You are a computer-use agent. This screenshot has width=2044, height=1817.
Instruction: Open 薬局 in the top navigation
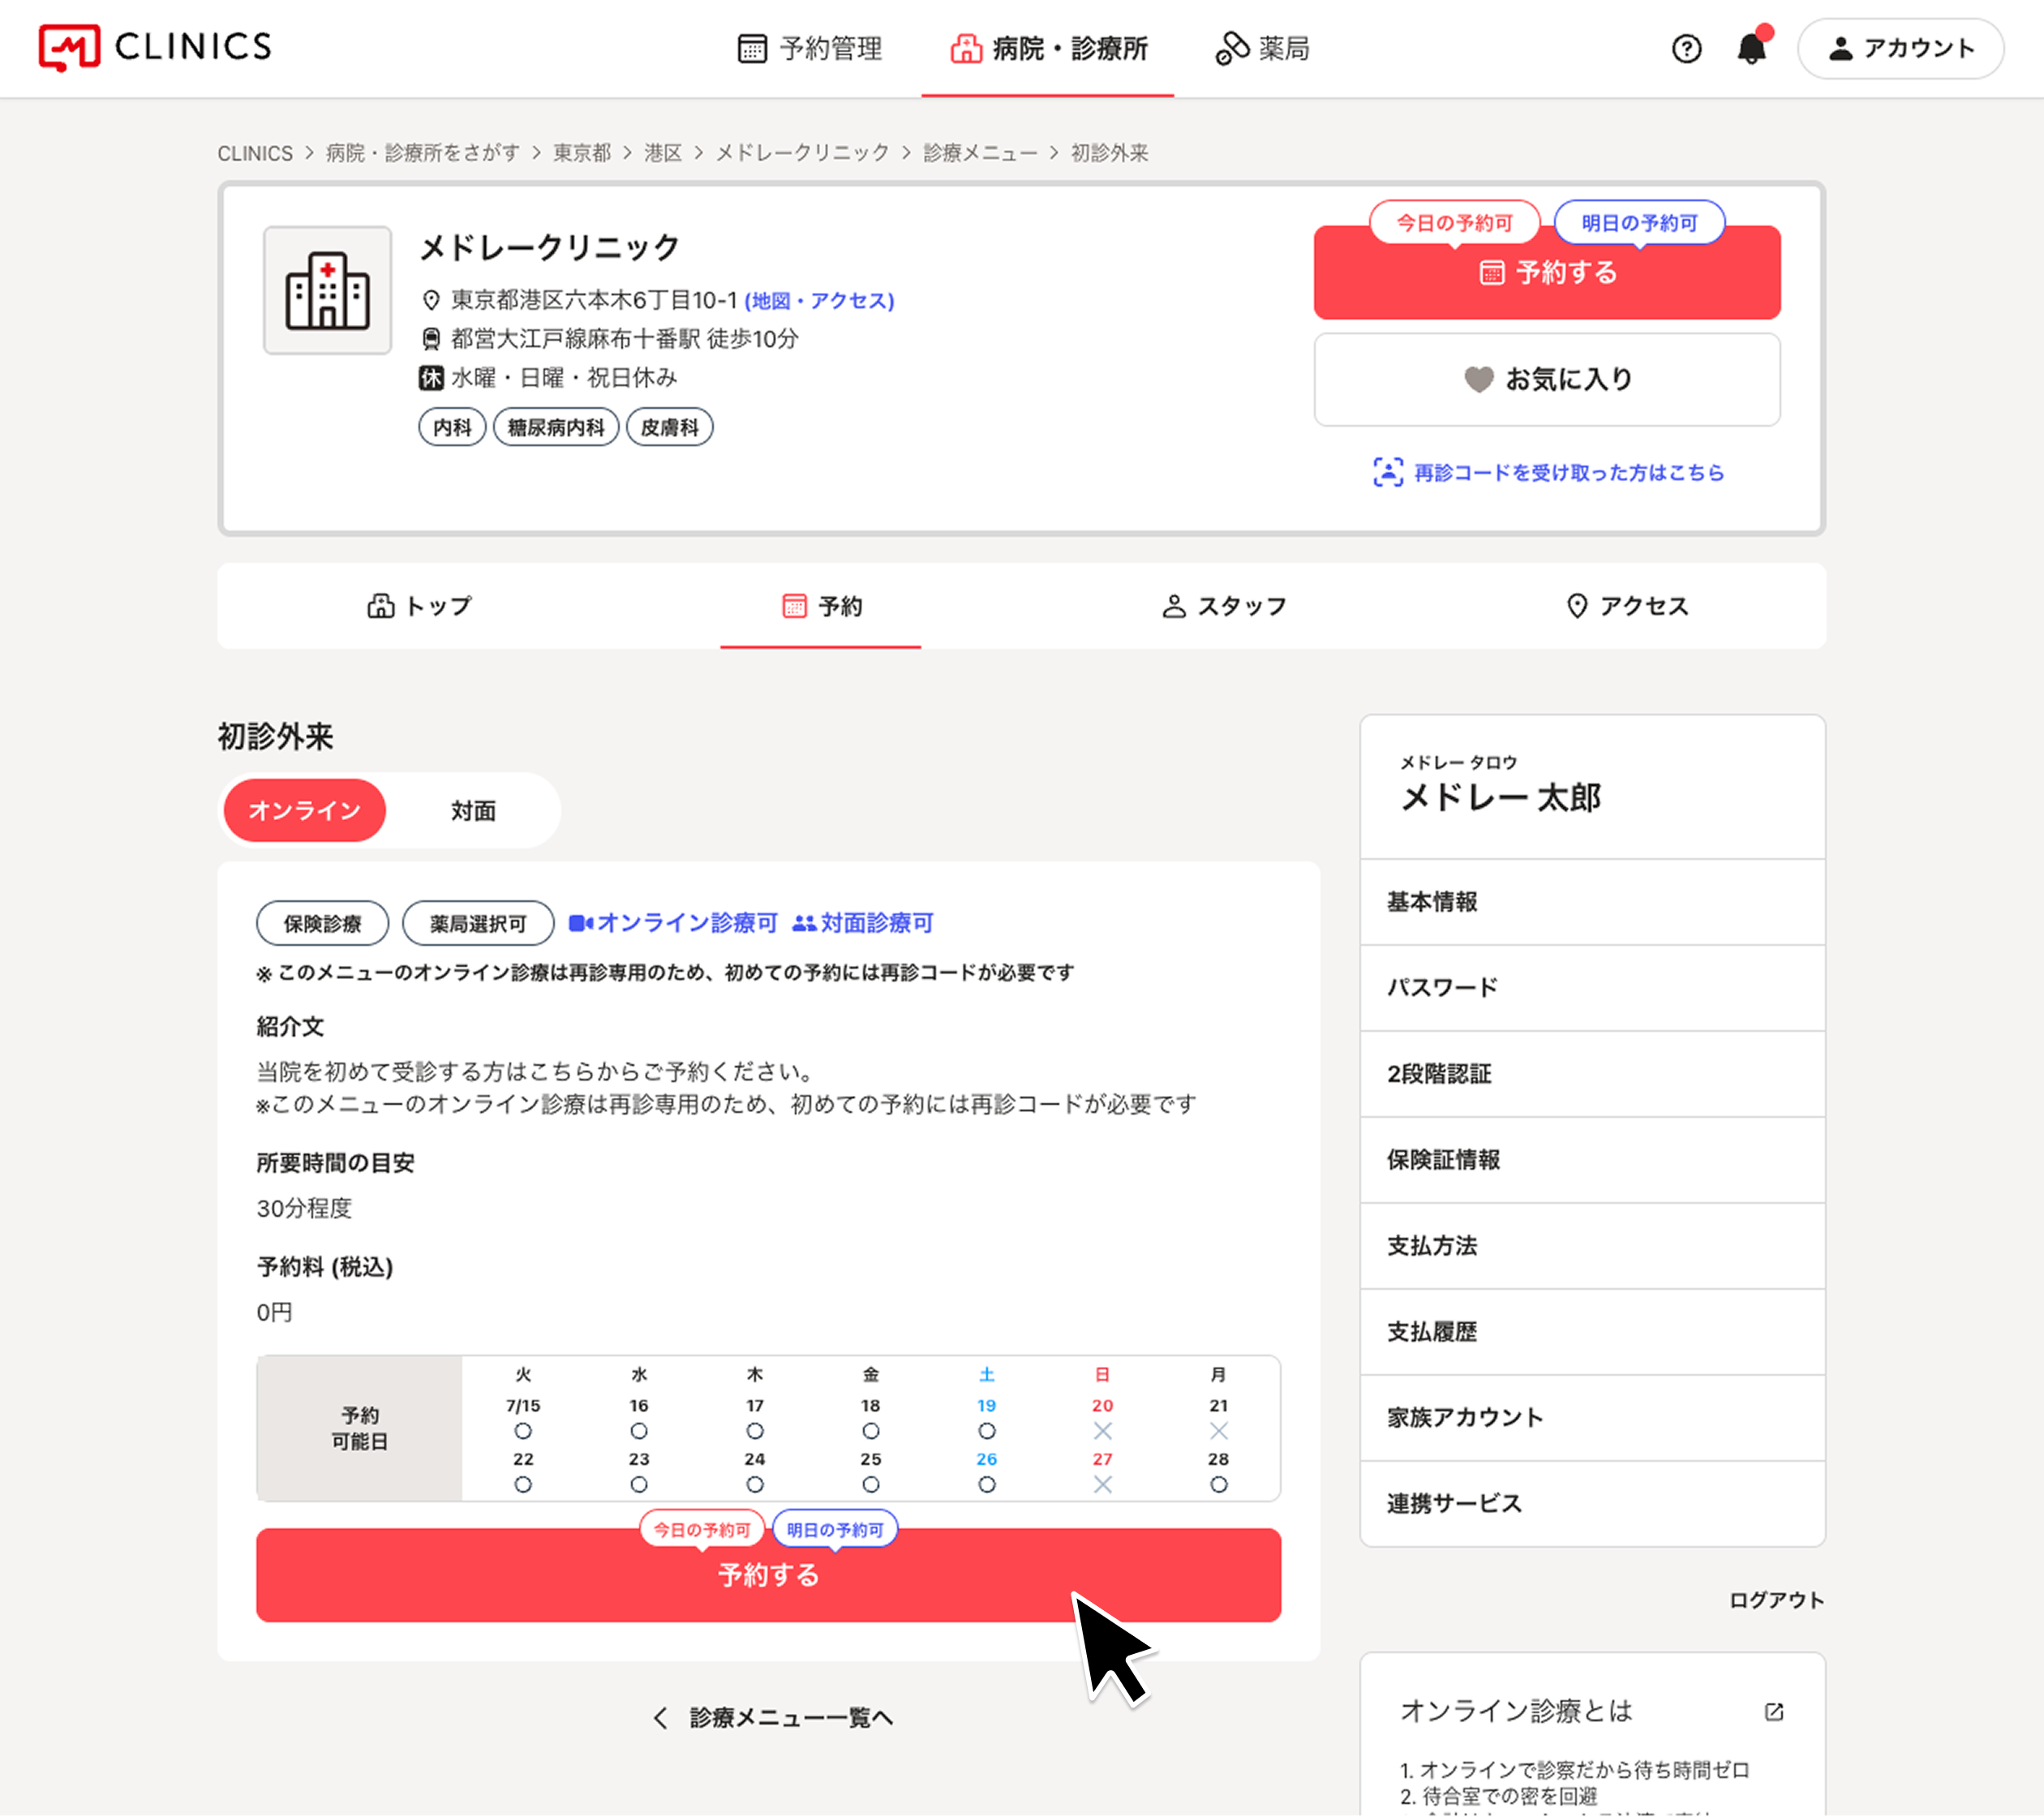[x=1262, y=48]
